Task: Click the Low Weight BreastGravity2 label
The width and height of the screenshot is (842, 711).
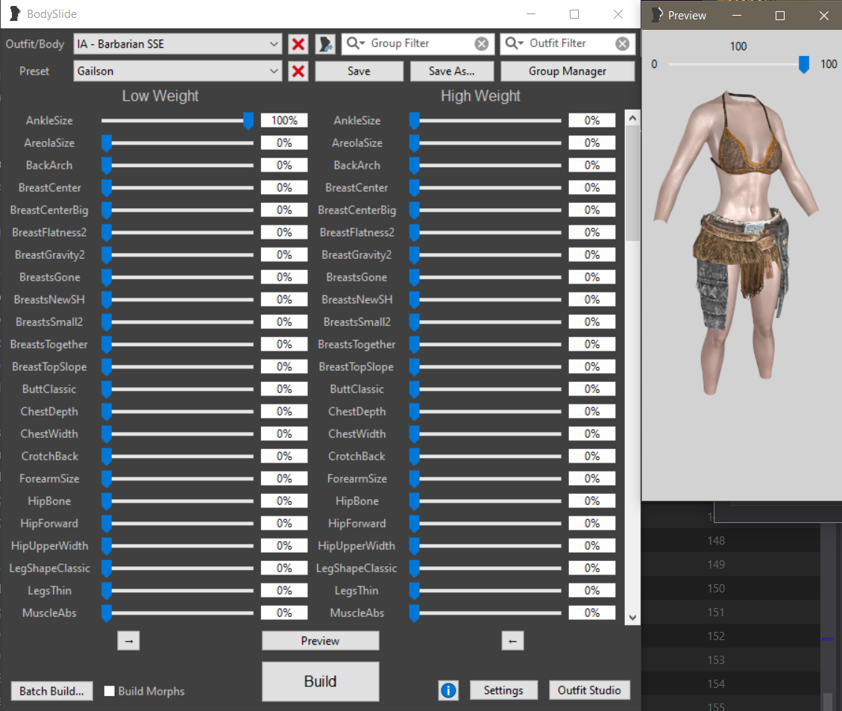Action: 49,255
